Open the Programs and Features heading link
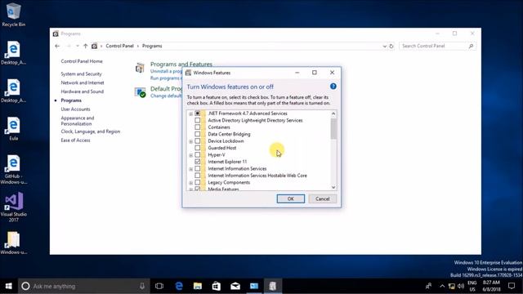 [x=181, y=64]
